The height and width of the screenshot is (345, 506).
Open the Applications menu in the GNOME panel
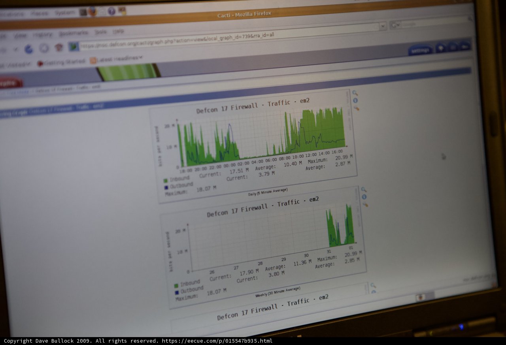click(12, 14)
